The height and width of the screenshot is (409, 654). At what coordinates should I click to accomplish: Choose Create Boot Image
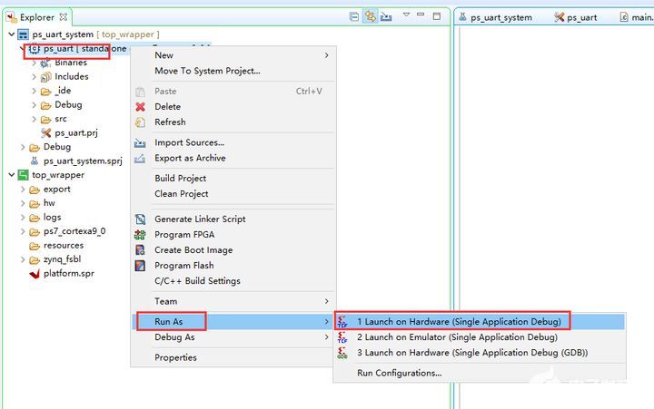point(233,250)
